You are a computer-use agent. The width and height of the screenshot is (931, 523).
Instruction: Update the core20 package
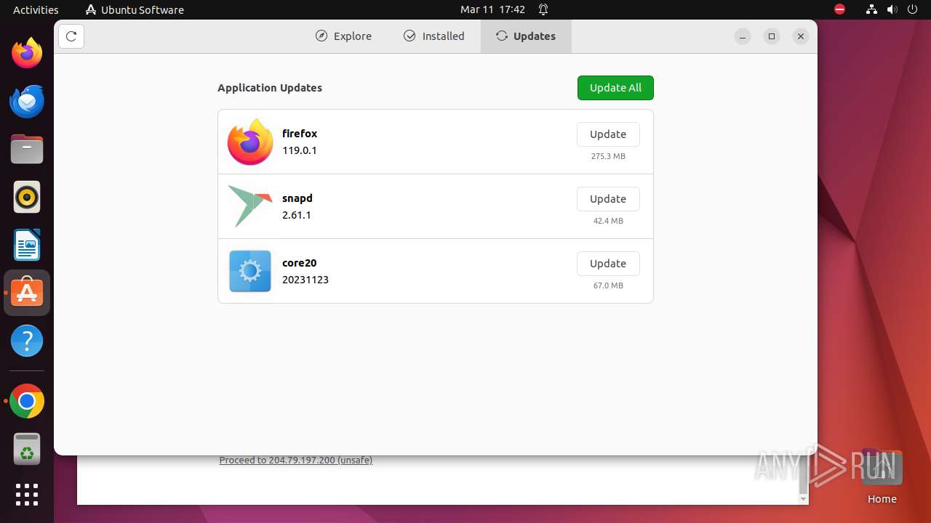tap(608, 264)
